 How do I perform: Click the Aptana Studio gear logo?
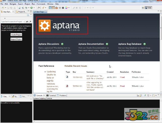(45, 25)
